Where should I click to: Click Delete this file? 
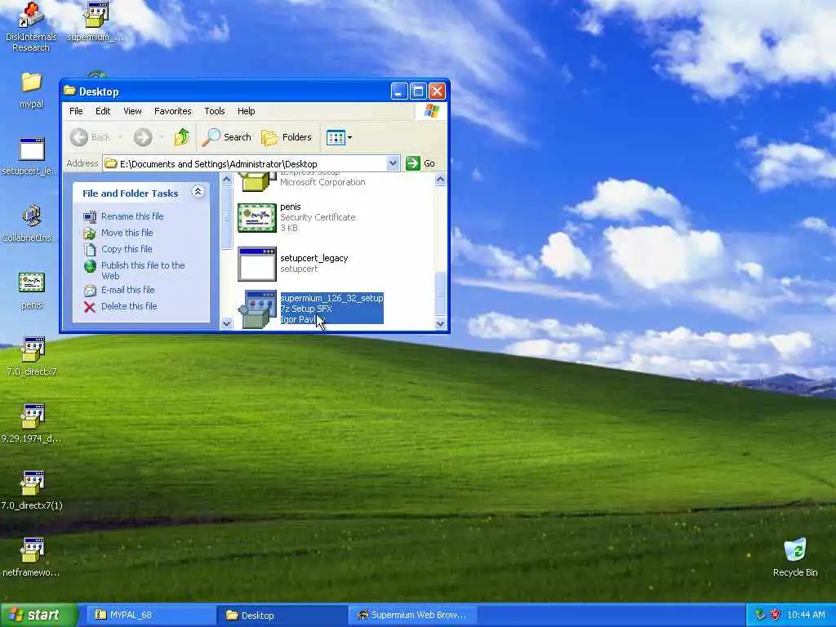(129, 307)
